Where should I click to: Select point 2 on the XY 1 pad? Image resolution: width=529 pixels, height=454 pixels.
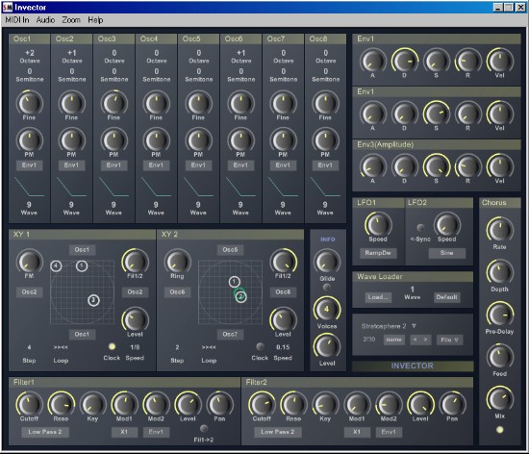coord(93,300)
